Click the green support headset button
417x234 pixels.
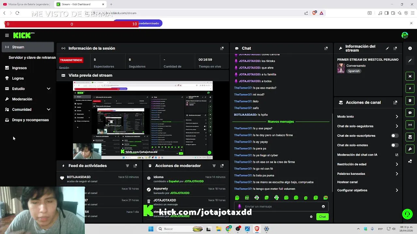407,214
